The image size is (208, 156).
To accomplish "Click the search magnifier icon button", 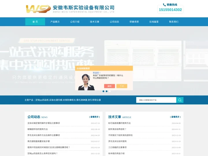I will point(180,100).
